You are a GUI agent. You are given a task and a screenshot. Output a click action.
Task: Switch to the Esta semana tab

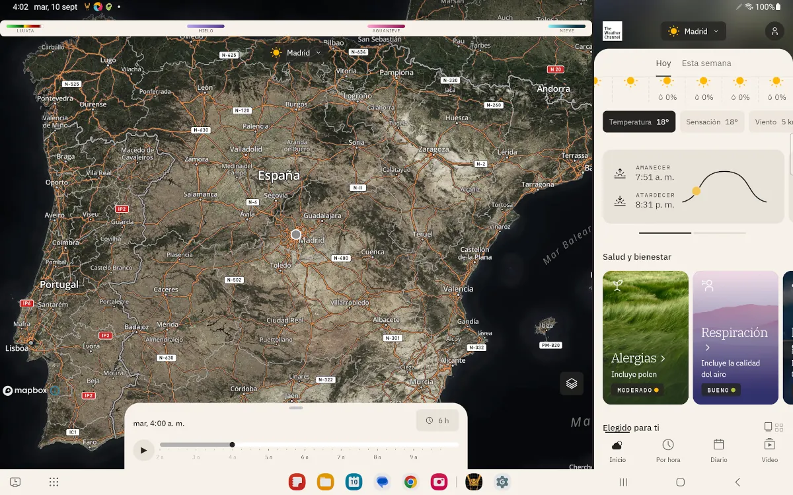(x=706, y=63)
